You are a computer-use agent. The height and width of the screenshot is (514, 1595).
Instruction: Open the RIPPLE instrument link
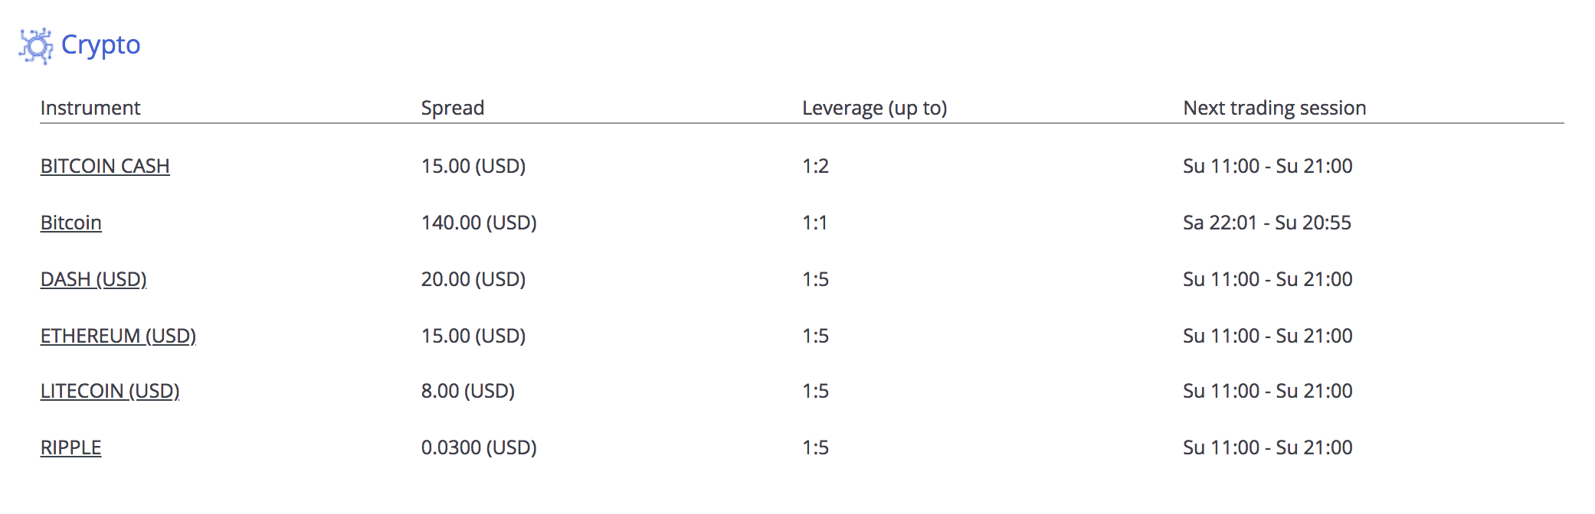71,447
